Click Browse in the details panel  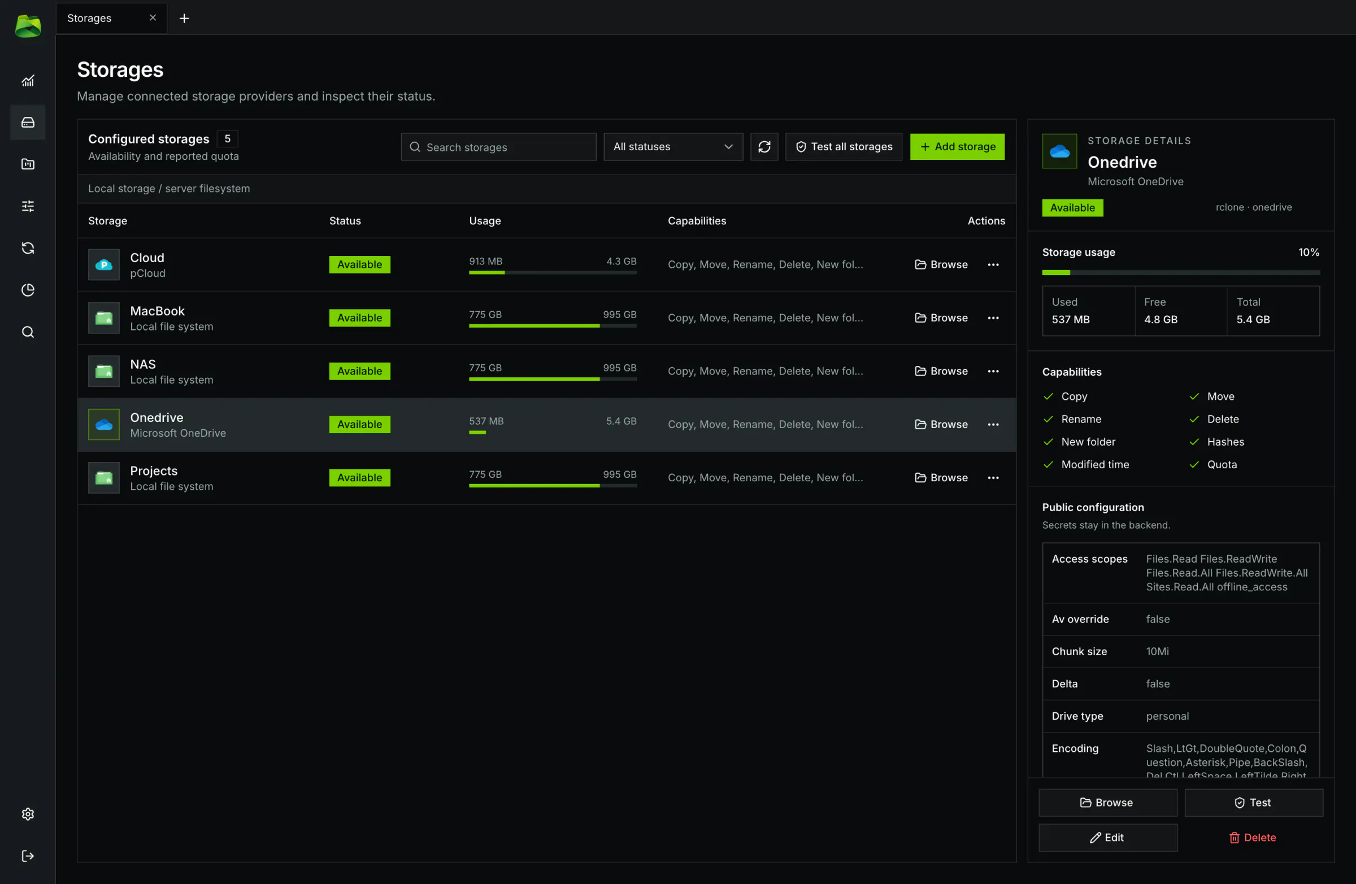click(1107, 803)
